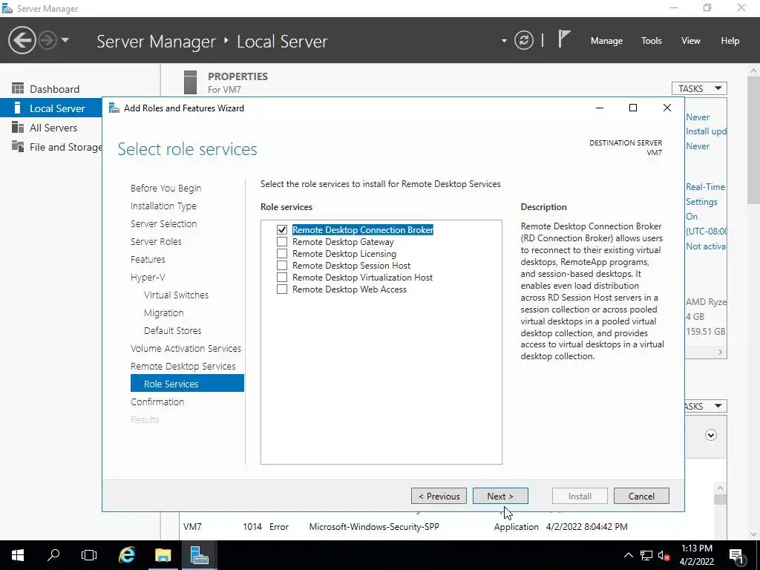Go to Default Stores step

172,330
